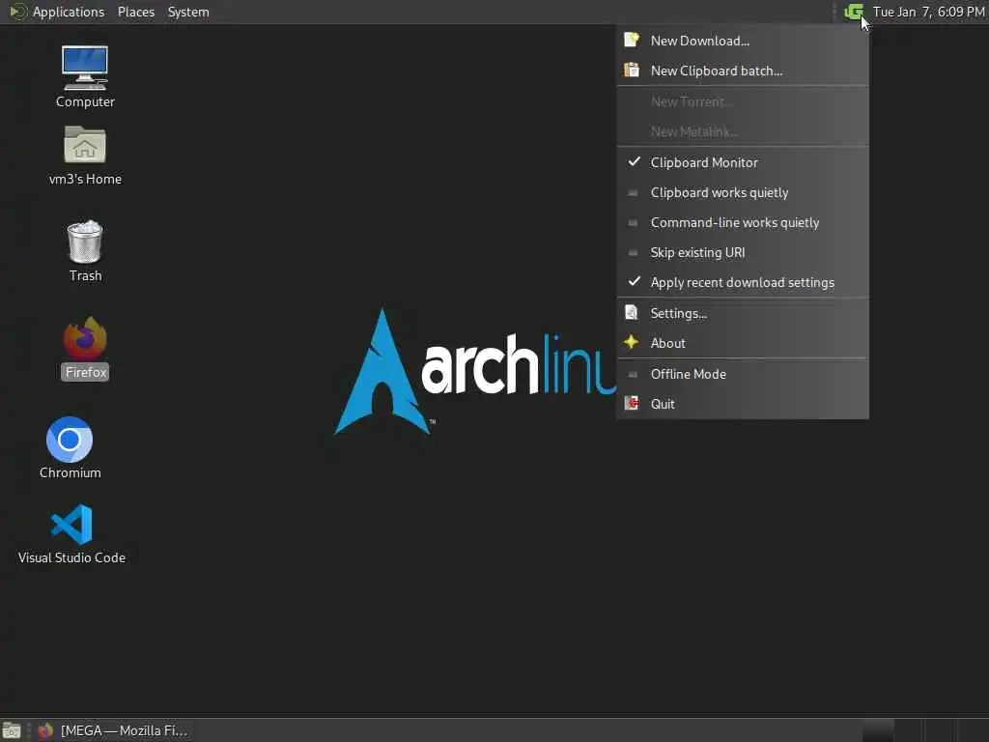Open the About dialog
The width and height of the screenshot is (989, 742).
point(743,343)
